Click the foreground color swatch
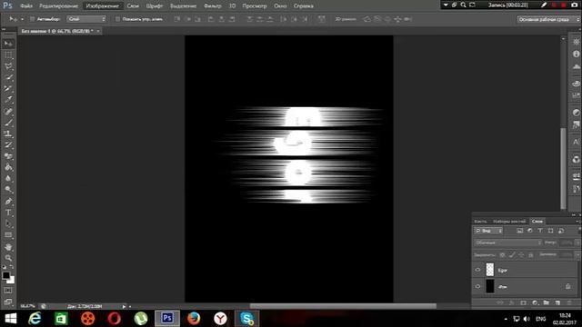This screenshot has width=582, height=327. pos(5,275)
